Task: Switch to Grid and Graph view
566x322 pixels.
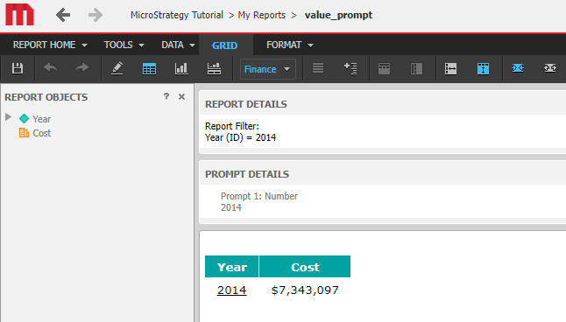Action: 214,68
